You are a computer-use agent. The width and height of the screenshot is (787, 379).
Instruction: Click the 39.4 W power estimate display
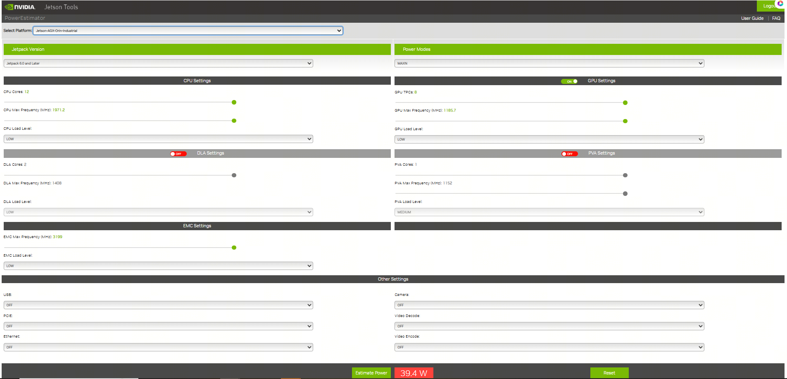[x=414, y=373]
